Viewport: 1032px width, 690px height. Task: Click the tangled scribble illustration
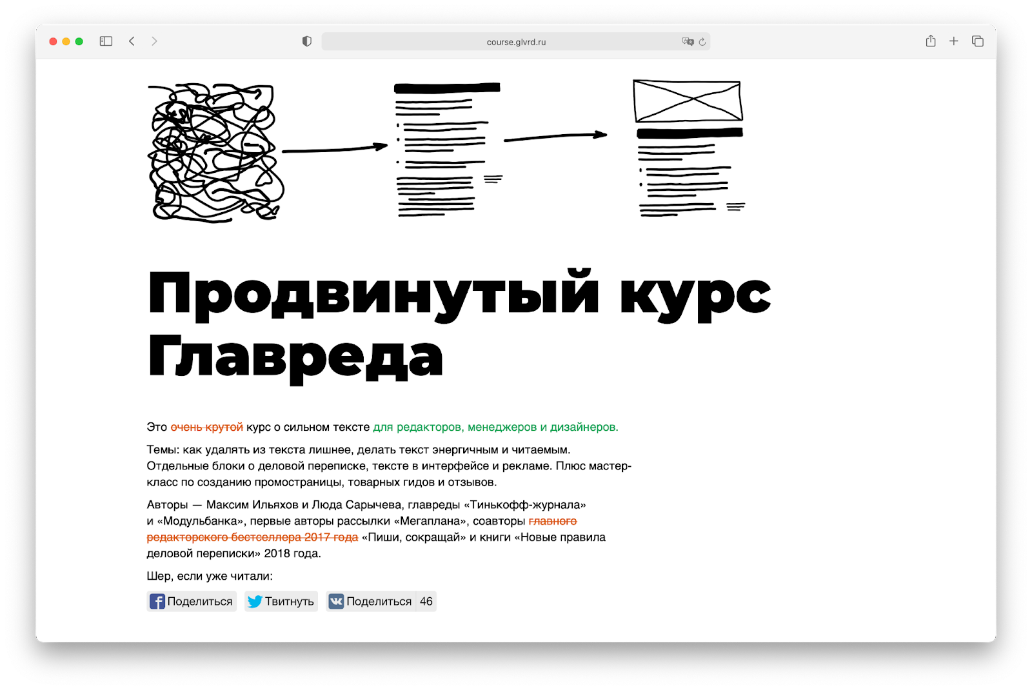(215, 153)
